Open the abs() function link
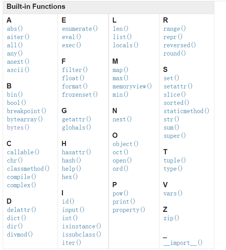 [15, 29]
